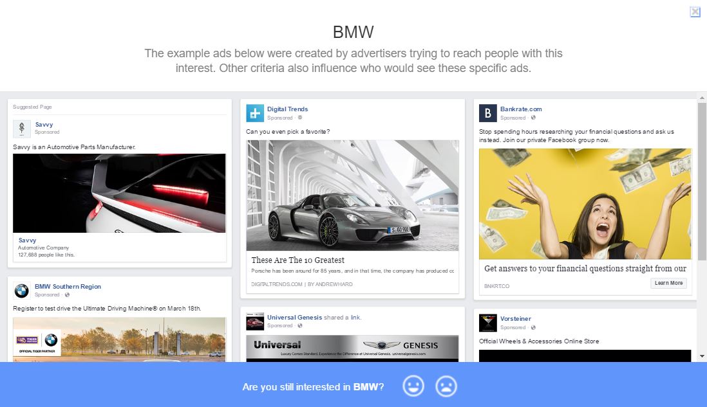The width and height of the screenshot is (707, 407).
Task: Click the scrollbar up arrow
Action: point(702,98)
